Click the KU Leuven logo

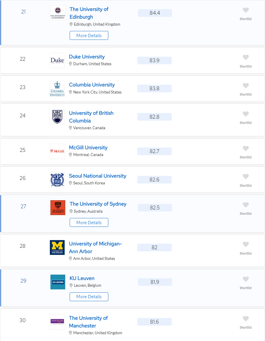click(58, 282)
